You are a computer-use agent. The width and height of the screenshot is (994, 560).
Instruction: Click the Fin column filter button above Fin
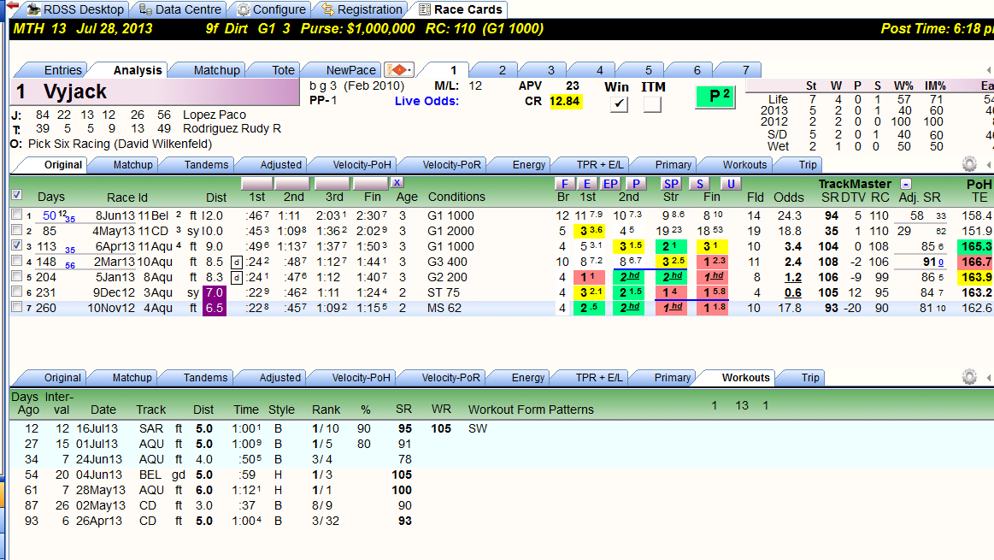(x=371, y=183)
